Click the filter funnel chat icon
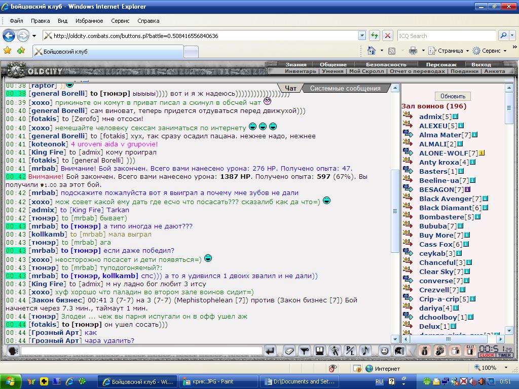This screenshot has width=519, height=389. (305, 351)
